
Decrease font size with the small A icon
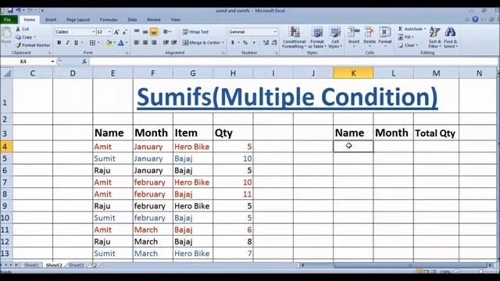click(125, 32)
